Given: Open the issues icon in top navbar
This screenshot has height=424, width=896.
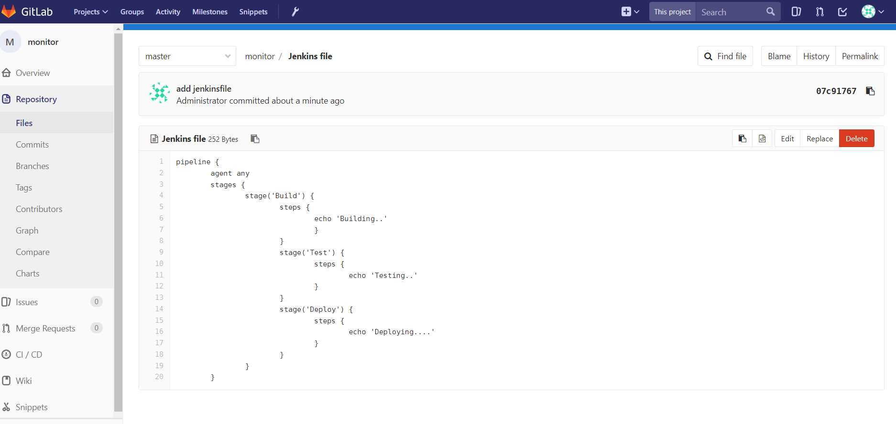Looking at the screenshot, I should (796, 12).
